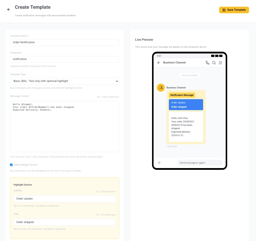Click the Channel Added chip in preview

190,75
